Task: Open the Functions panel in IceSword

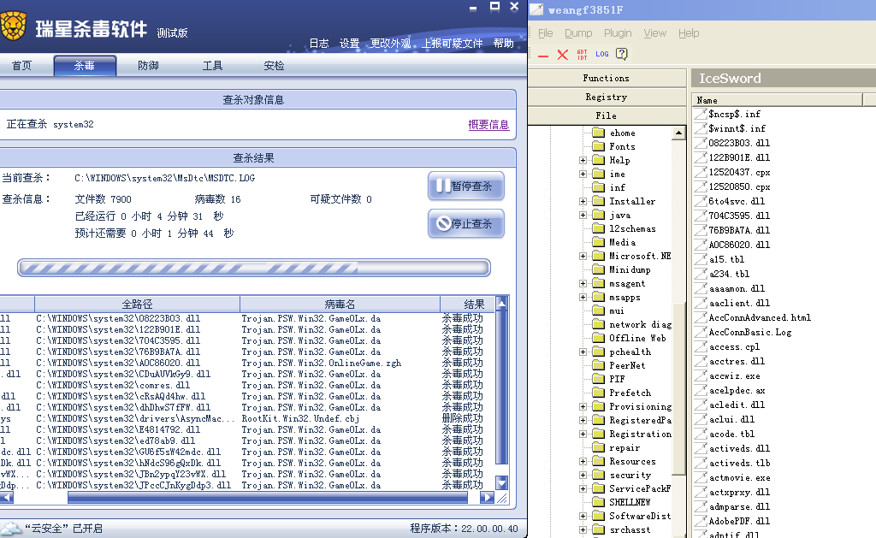Action: click(x=607, y=78)
